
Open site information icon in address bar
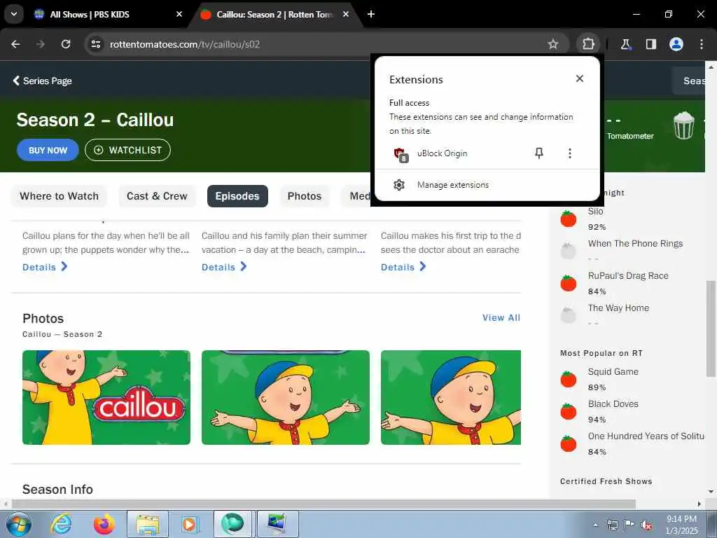tap(95, 44)
